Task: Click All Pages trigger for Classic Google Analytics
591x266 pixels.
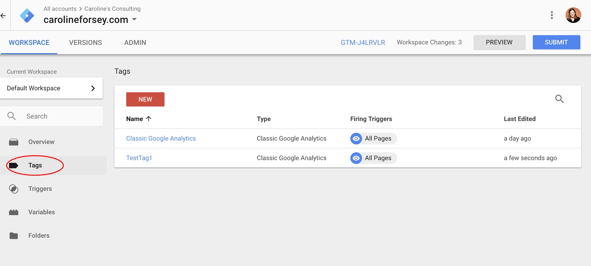Action: coord(373,139)
